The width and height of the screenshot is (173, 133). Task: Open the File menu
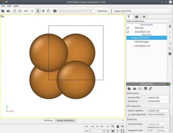[x=3, y=6]
